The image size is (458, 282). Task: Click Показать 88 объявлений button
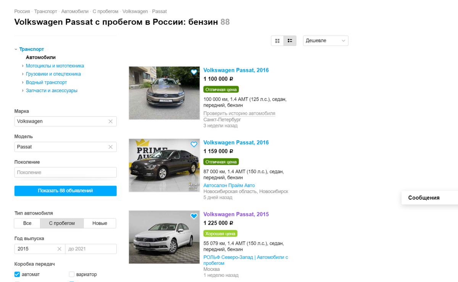[x=65, y=191]
